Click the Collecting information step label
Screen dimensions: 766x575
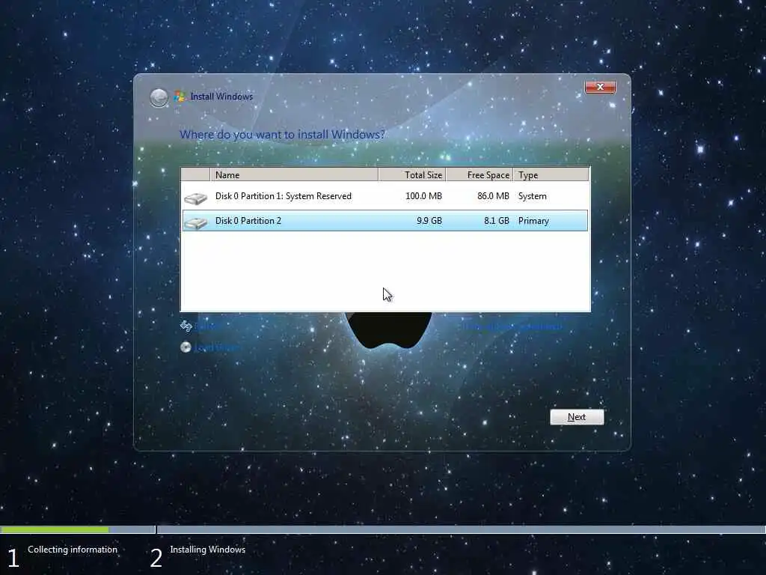click(73, 550)
